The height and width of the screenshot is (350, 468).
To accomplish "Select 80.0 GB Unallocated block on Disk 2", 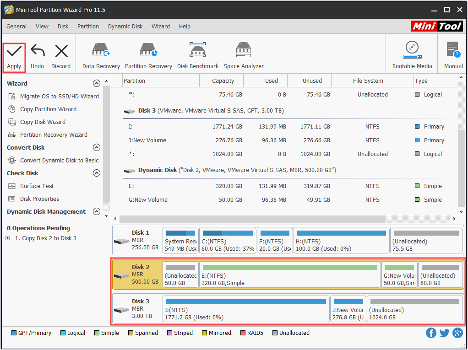I will [440, 275].
